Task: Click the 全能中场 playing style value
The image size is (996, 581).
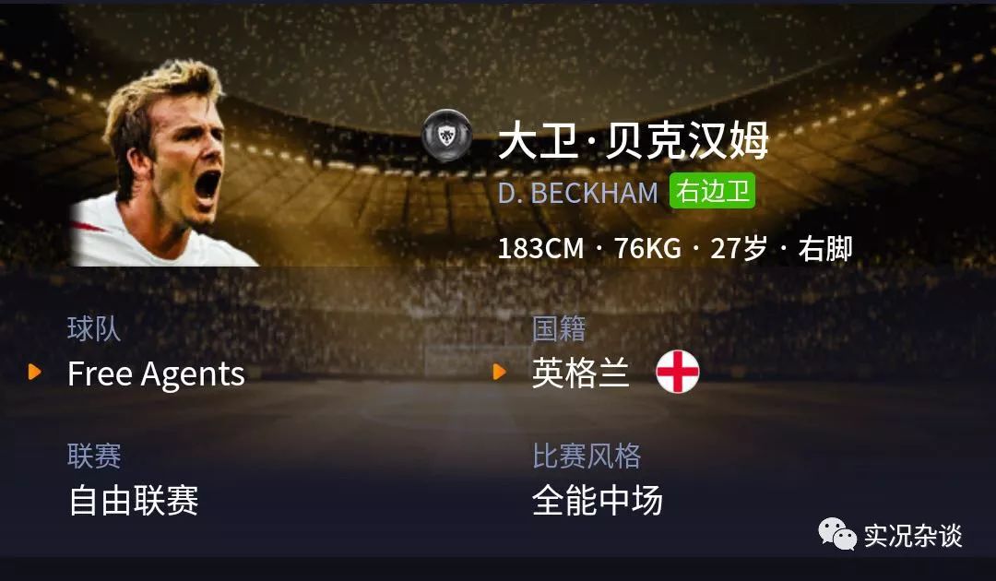Action: 598,501
